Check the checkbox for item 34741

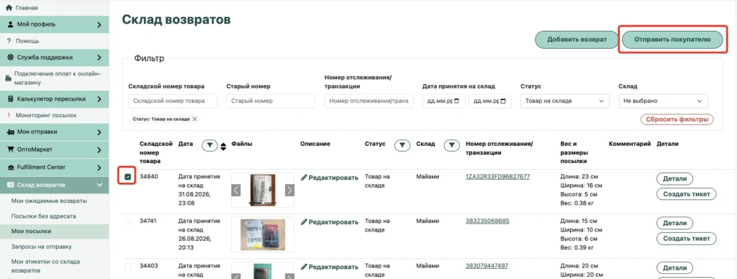[x=128, y=221]
